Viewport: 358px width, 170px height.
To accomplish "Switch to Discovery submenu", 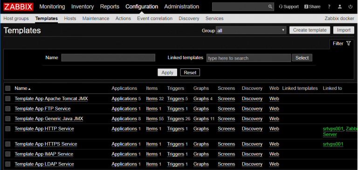I will (x=189, y=19).
